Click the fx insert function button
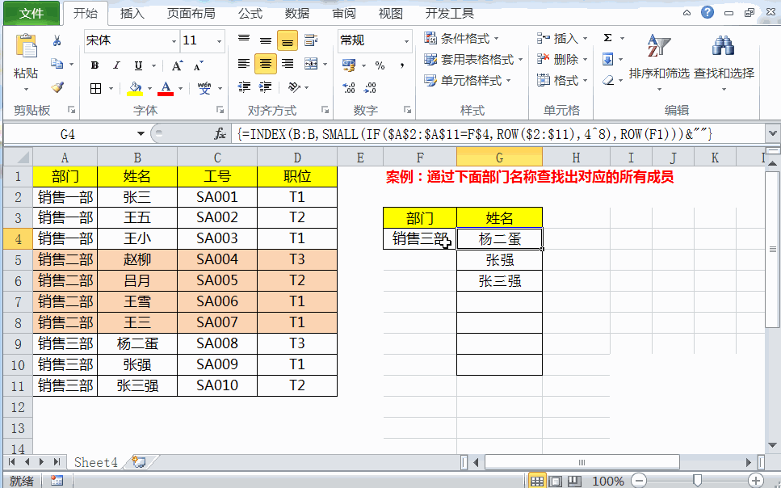 point(220,133)
